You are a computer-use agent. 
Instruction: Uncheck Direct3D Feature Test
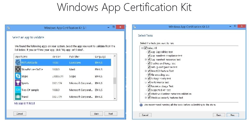[x=149, y=71]
